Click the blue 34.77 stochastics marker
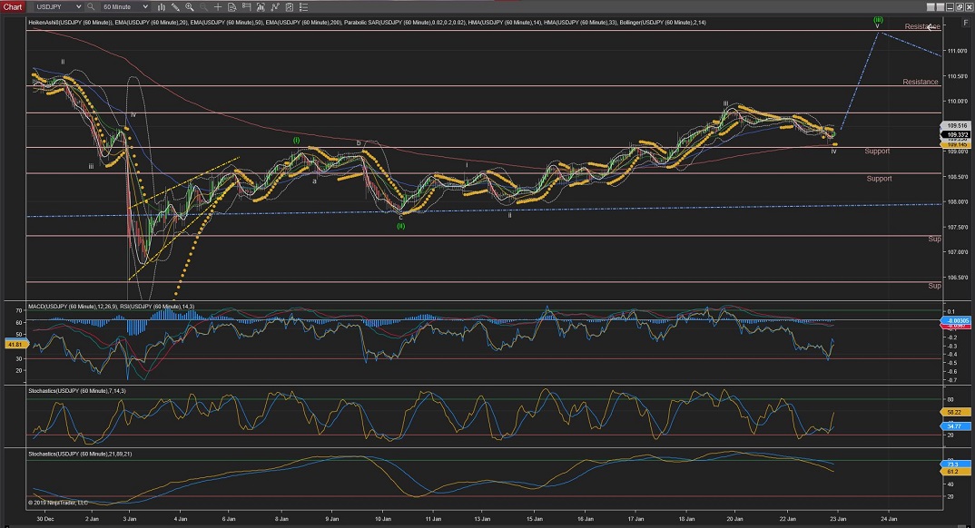975x528 pixels. [954, 426]
